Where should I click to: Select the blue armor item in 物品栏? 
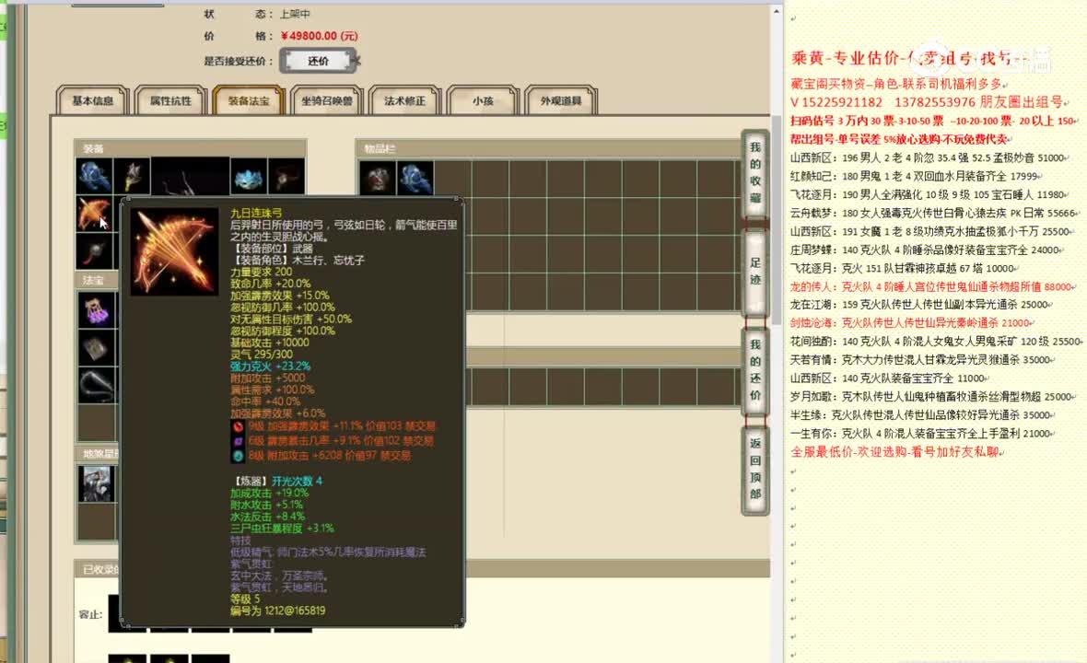(x=415, y=178)
